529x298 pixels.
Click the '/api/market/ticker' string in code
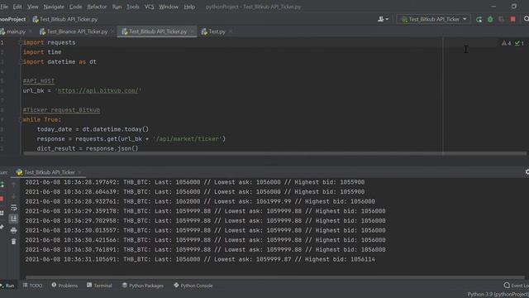pyautogui.click(x=188, y=139)
